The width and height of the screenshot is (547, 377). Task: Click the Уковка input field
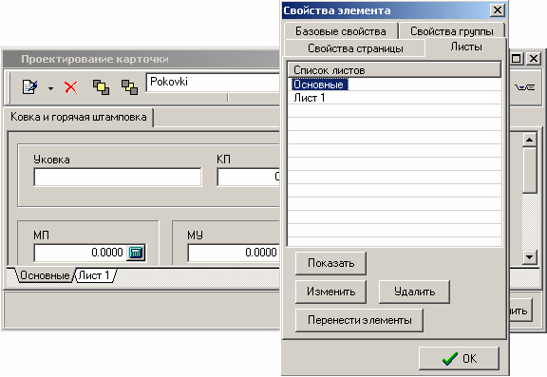[x=118, y=178]
